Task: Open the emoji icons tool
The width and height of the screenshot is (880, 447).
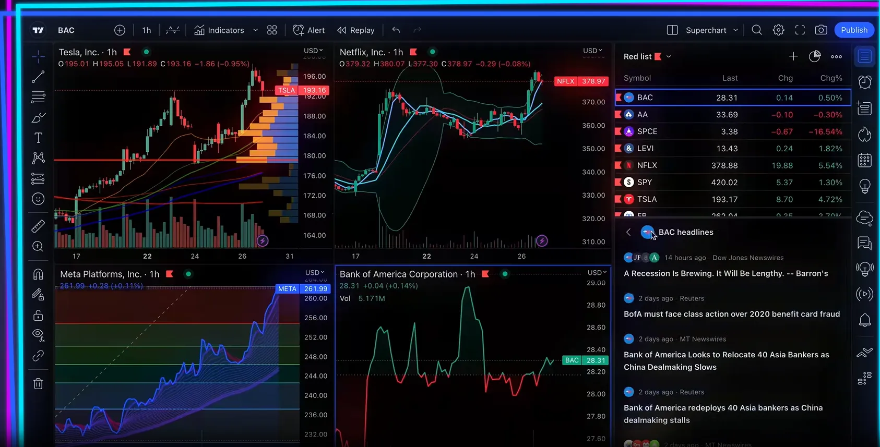Action: tap(38, 199)
